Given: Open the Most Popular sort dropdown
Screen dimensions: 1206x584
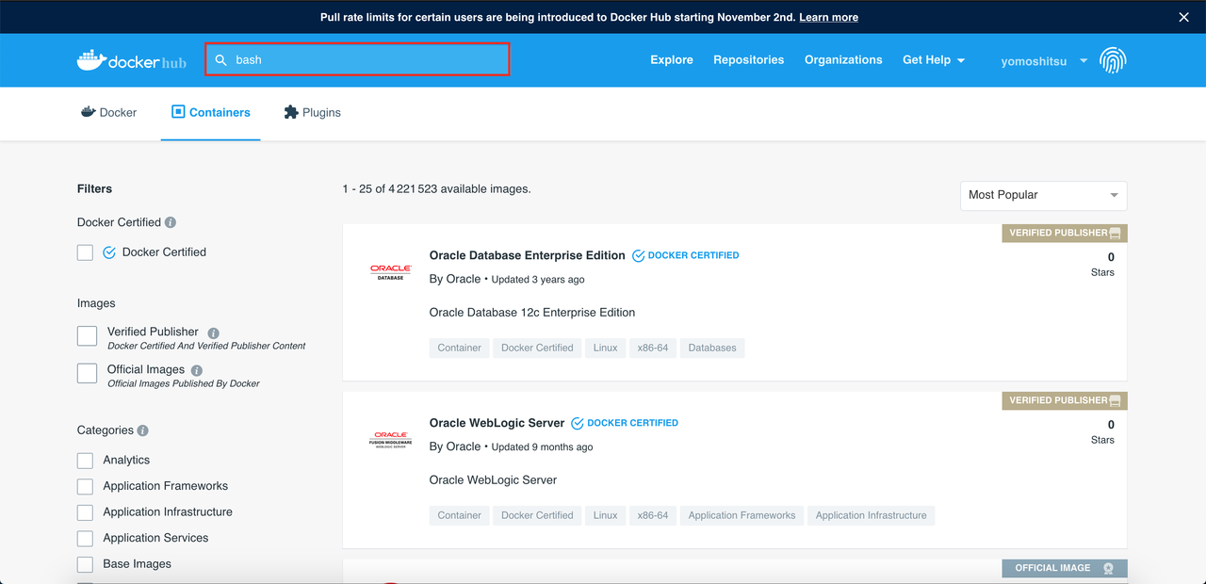Looking at the screenshot, I should tap(1044, 195).
